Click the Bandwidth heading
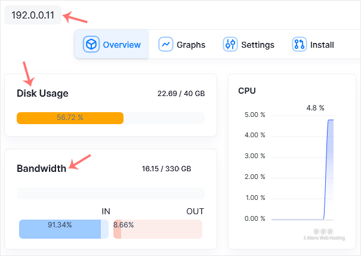This screenshot has height=256, width=361. click(x=41, y=168)
